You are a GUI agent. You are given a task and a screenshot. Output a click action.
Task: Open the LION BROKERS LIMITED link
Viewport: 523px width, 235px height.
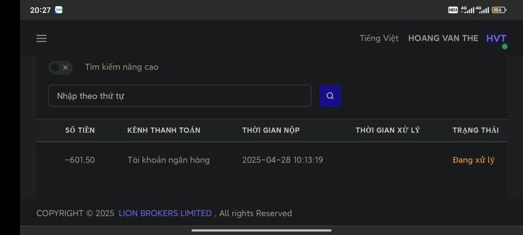click(x=165, y=213)
